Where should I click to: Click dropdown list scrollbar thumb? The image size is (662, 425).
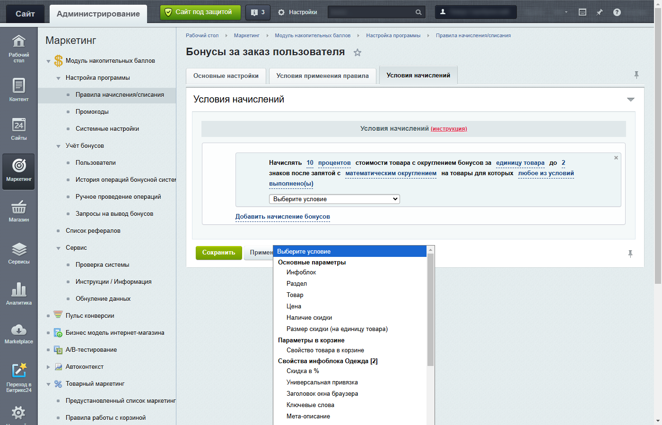coord(430,309)
